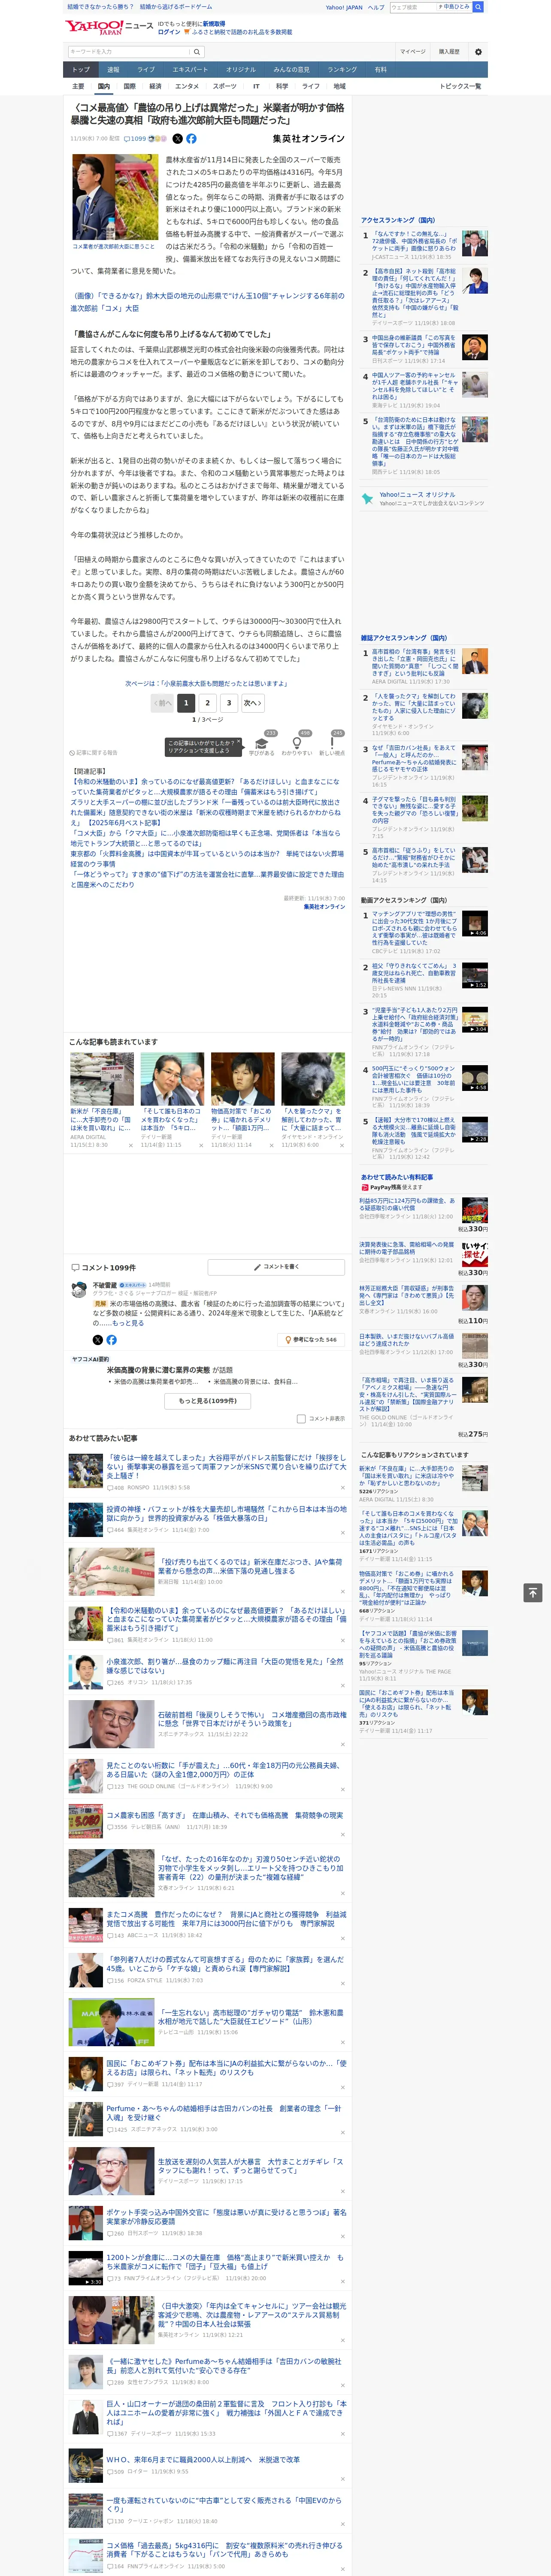Screen dimensions: 551x2576
Task: Share article on X below headline
Action: click(178, 139)
